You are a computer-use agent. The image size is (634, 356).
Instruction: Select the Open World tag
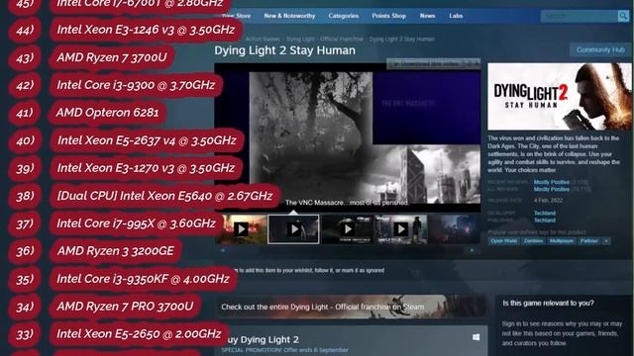click(x=504, y=241)
